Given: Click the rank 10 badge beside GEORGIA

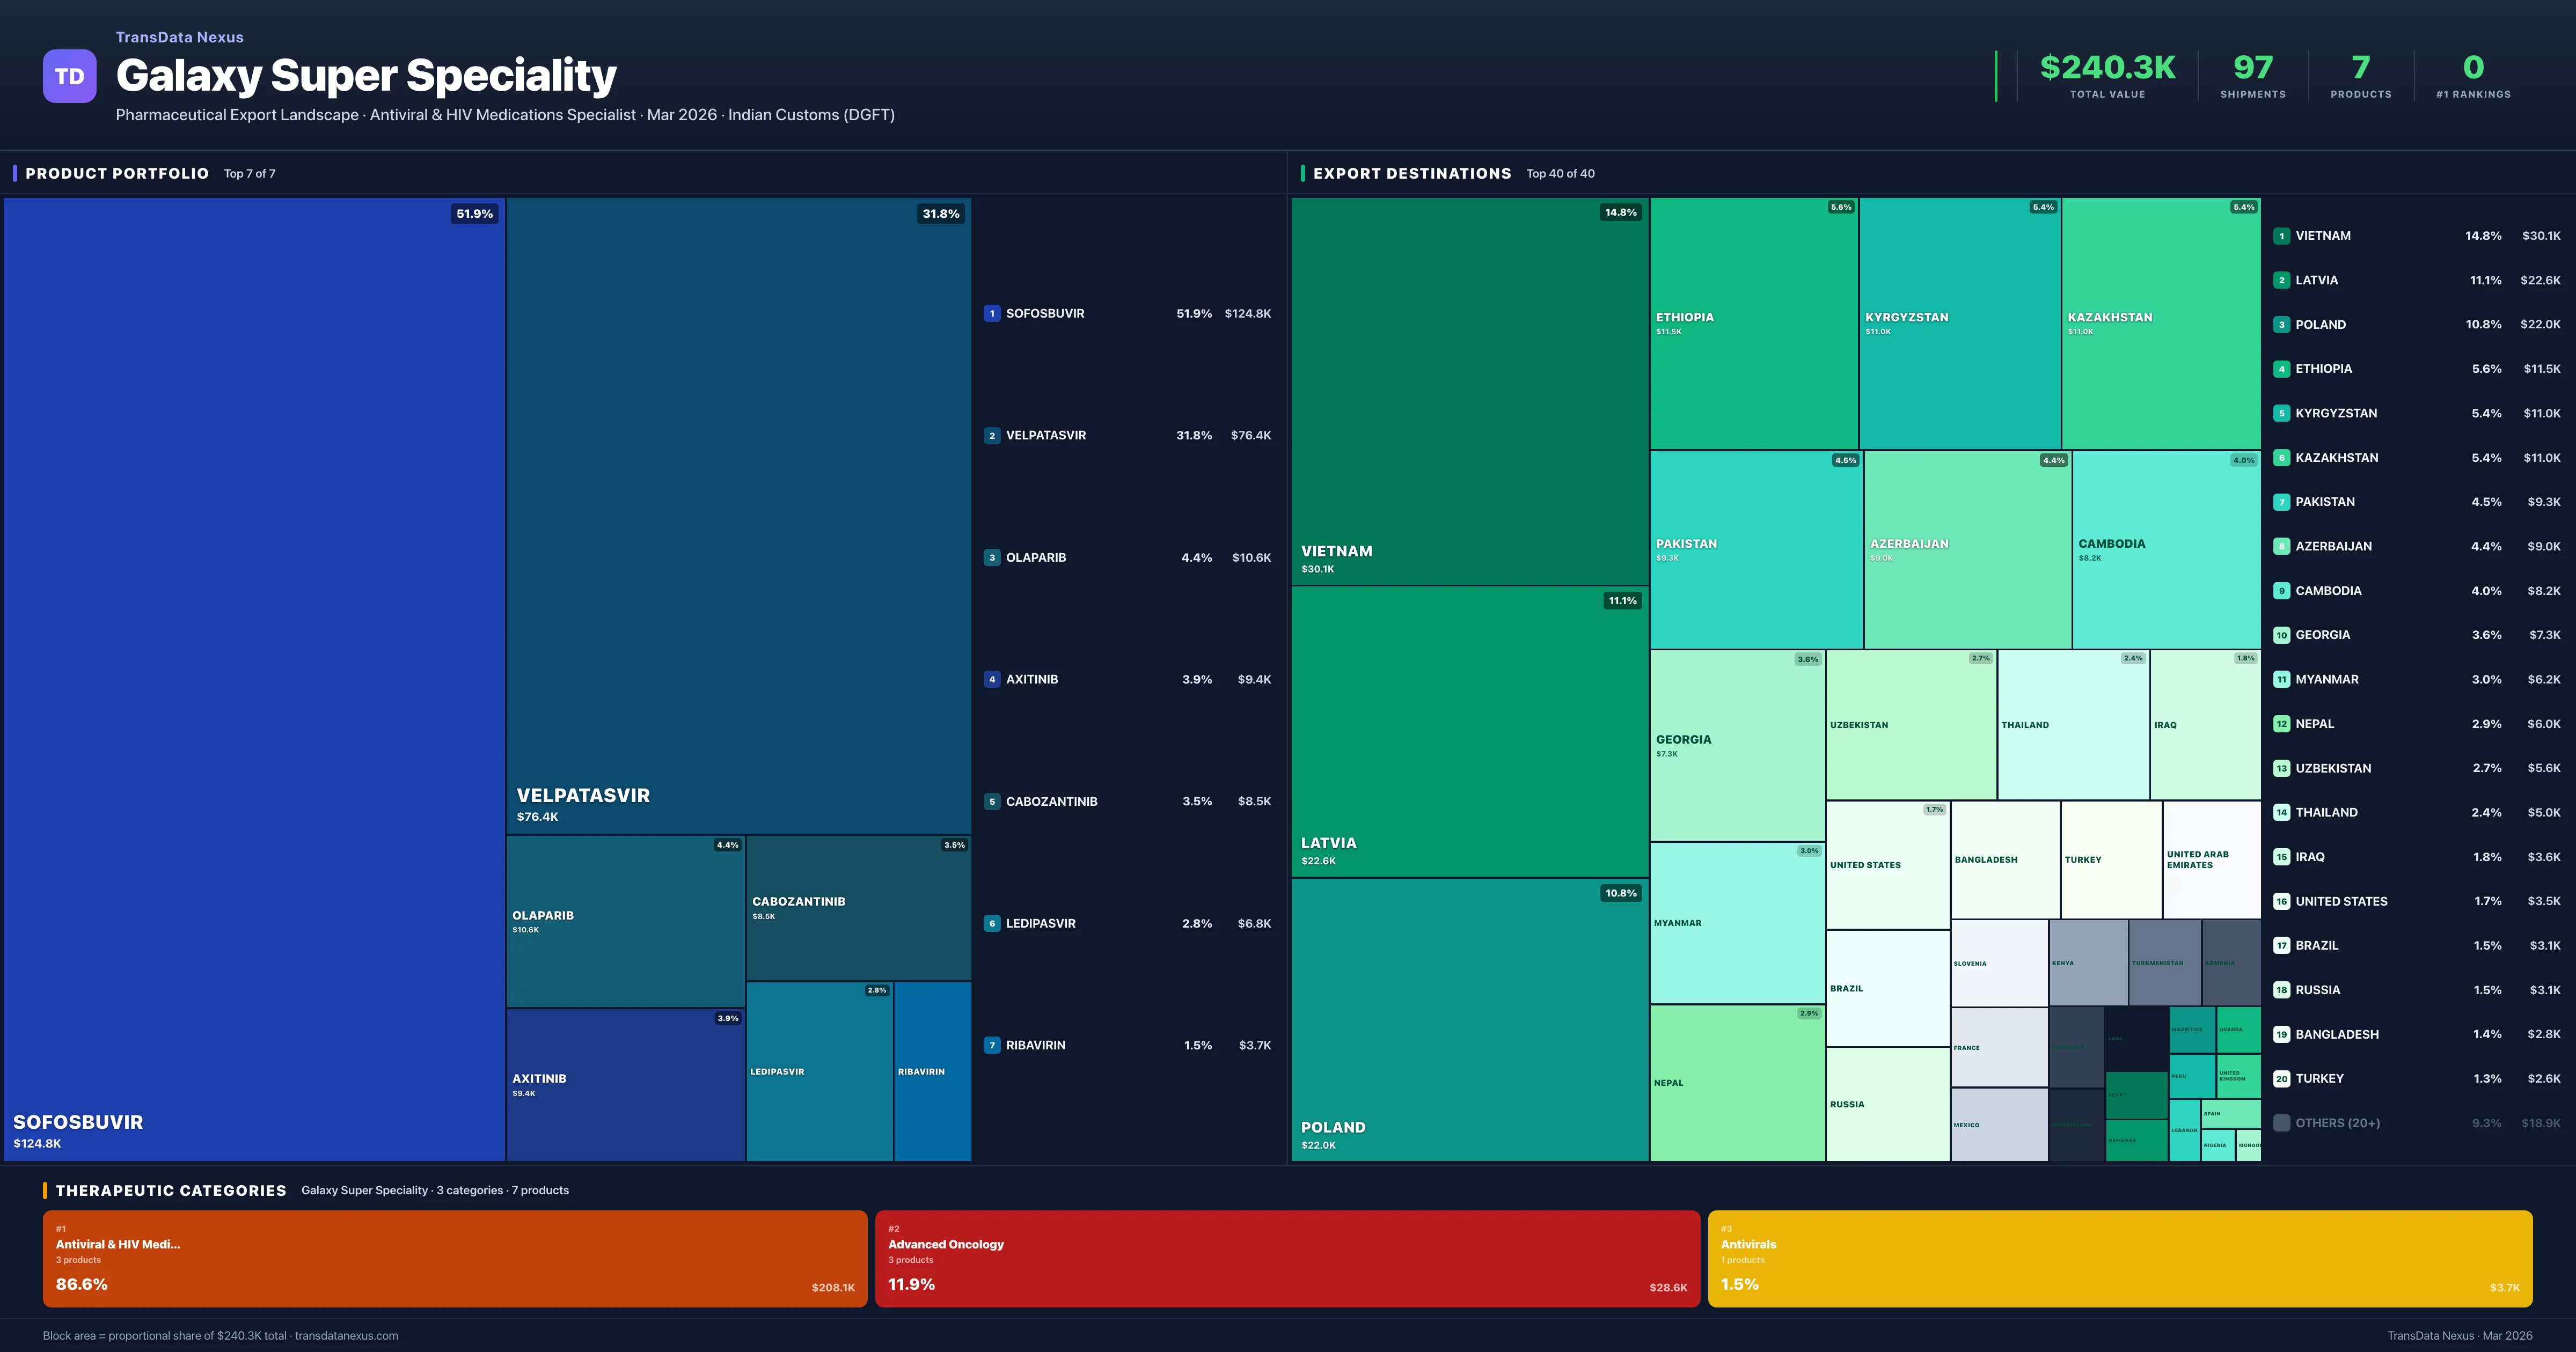Looking at the screenshot, I should 2282,634.
